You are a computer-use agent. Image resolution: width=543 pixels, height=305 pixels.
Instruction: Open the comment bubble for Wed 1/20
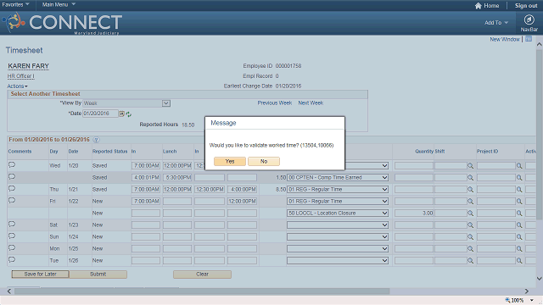click(12, 165)
